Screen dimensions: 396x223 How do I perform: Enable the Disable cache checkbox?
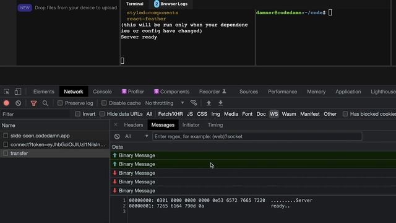[x=104, y=103]
